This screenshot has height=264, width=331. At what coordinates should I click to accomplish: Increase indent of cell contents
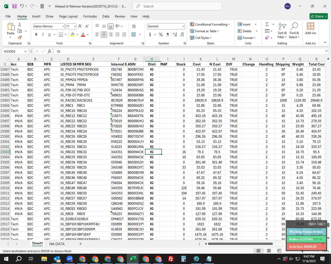coord(124,35)
